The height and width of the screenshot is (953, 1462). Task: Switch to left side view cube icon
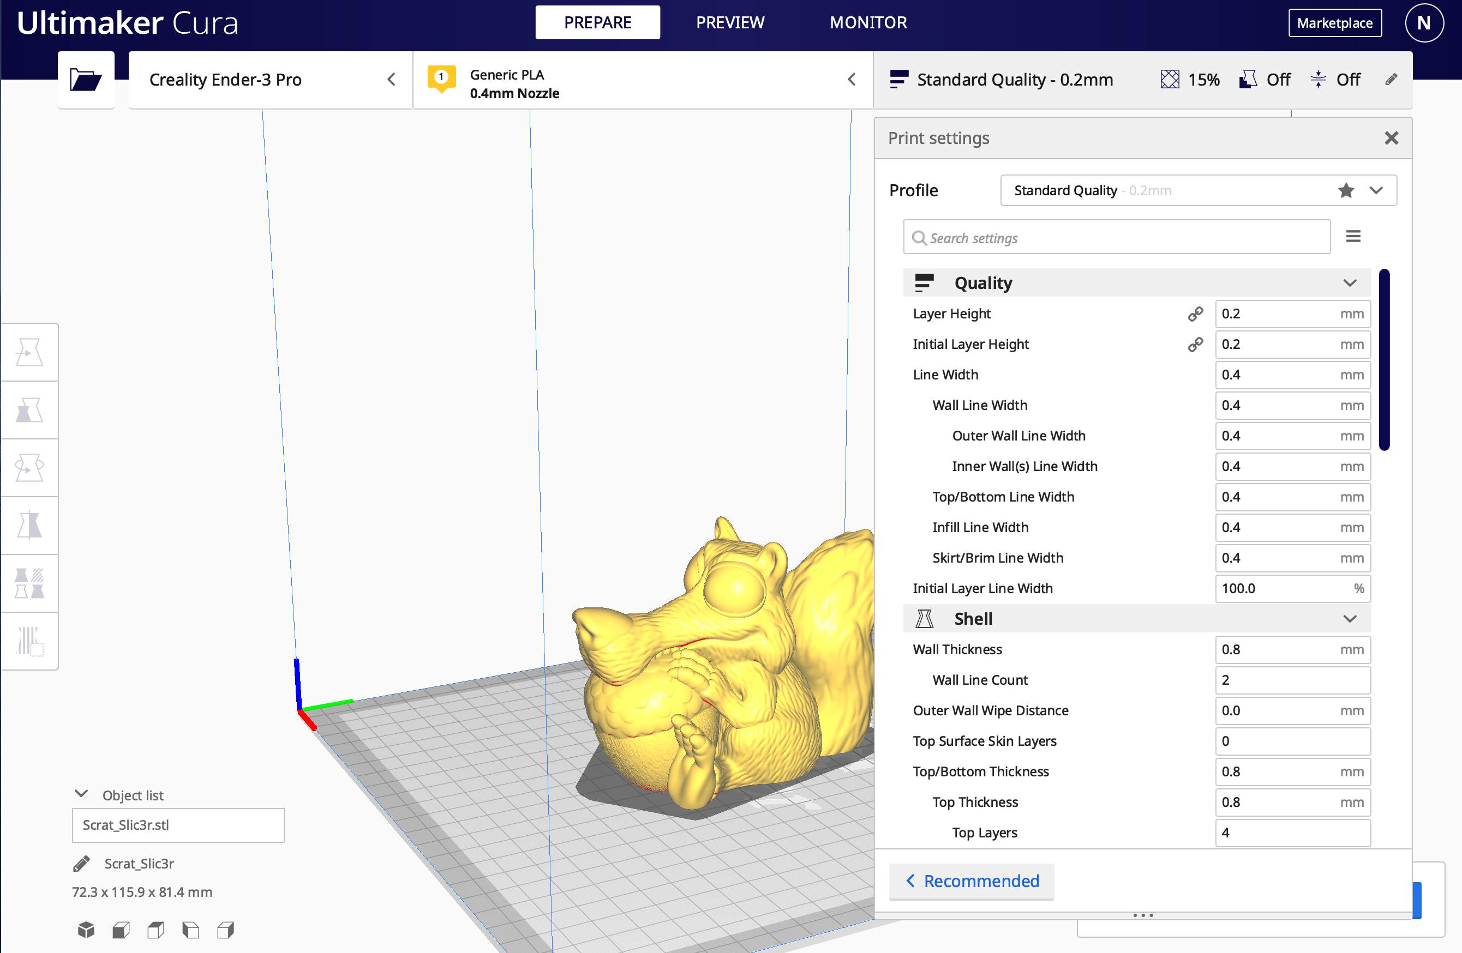pos(191,930)
